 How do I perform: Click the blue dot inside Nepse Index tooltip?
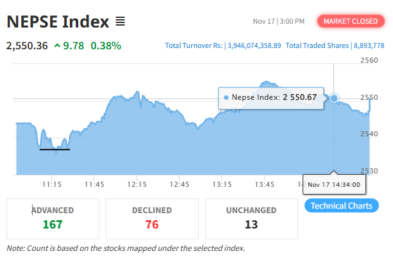(x=226, y=97)
